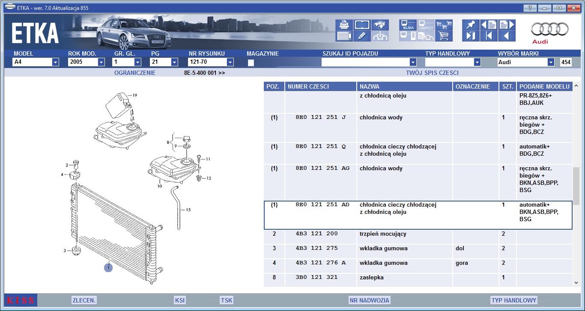Click the title bar help question button
Image resolution: width=585 pixels, height=311 pixels.
click(x=530, y=8)
